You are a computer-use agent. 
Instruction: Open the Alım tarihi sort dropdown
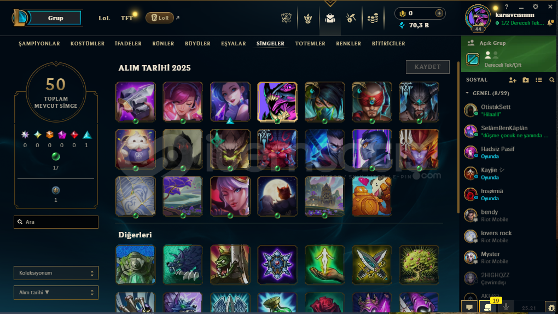(x=56, y=293)
